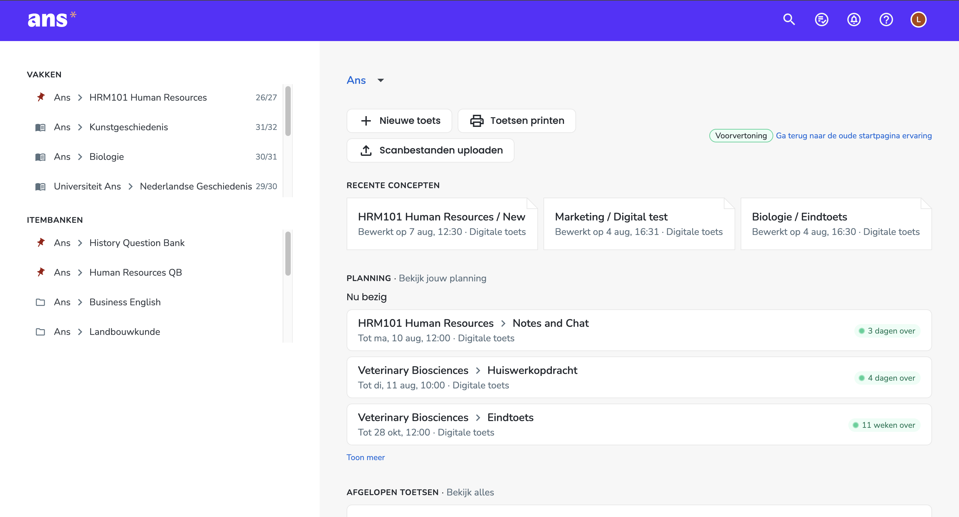Unpin History Question Bank pin icon
This screenshot has width=959, height=517.
pos(41,243)
